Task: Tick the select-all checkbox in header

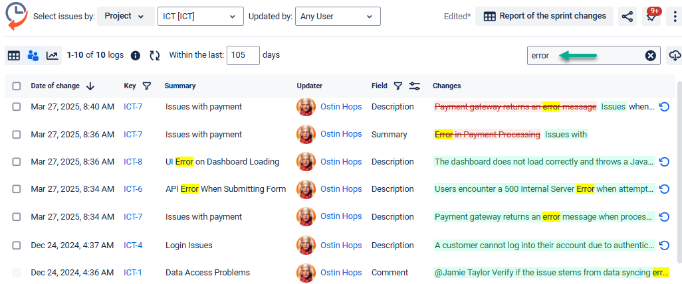Action: pos(17,86)
